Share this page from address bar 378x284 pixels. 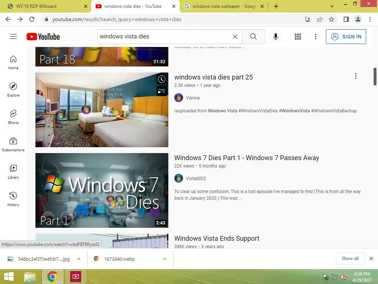click(320, 19)
